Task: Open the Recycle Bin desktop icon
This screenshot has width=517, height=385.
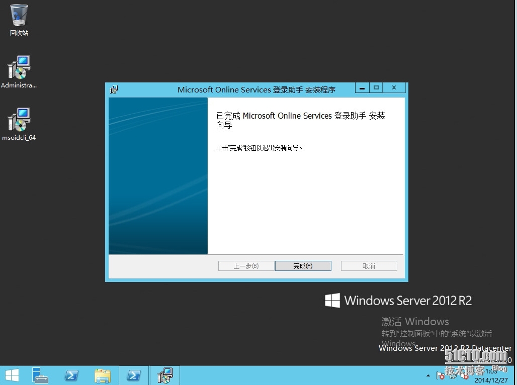Action: [19, 20]
